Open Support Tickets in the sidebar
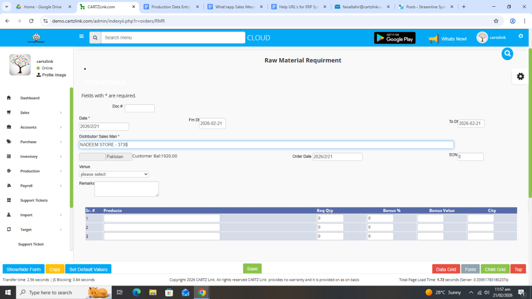The image size is (532, 299). click(x=34, y=200)
